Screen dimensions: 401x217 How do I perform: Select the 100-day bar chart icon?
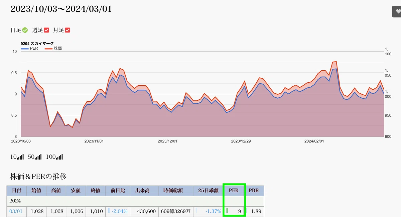click(x=59, y=157)
